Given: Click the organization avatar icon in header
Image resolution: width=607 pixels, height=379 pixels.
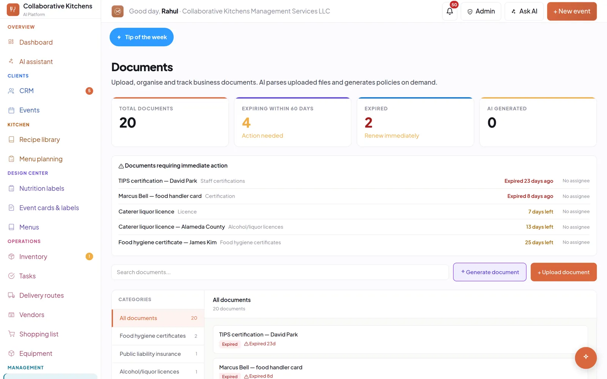Looking at the screenshot, I should pos(118,11).
